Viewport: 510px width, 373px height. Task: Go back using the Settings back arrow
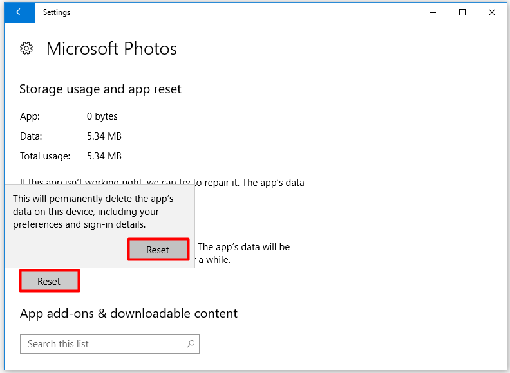pyautogui.click(x=20, y=12)
